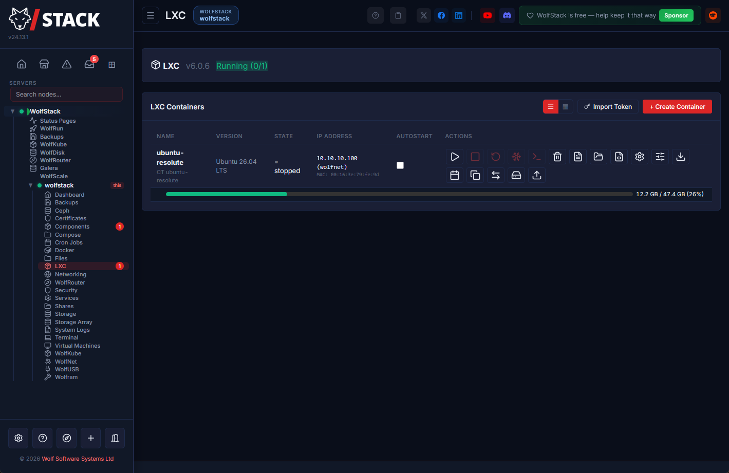The image size is (729, 473).
Task: Open Docker in the node tree
Action: tap(64, 250)
